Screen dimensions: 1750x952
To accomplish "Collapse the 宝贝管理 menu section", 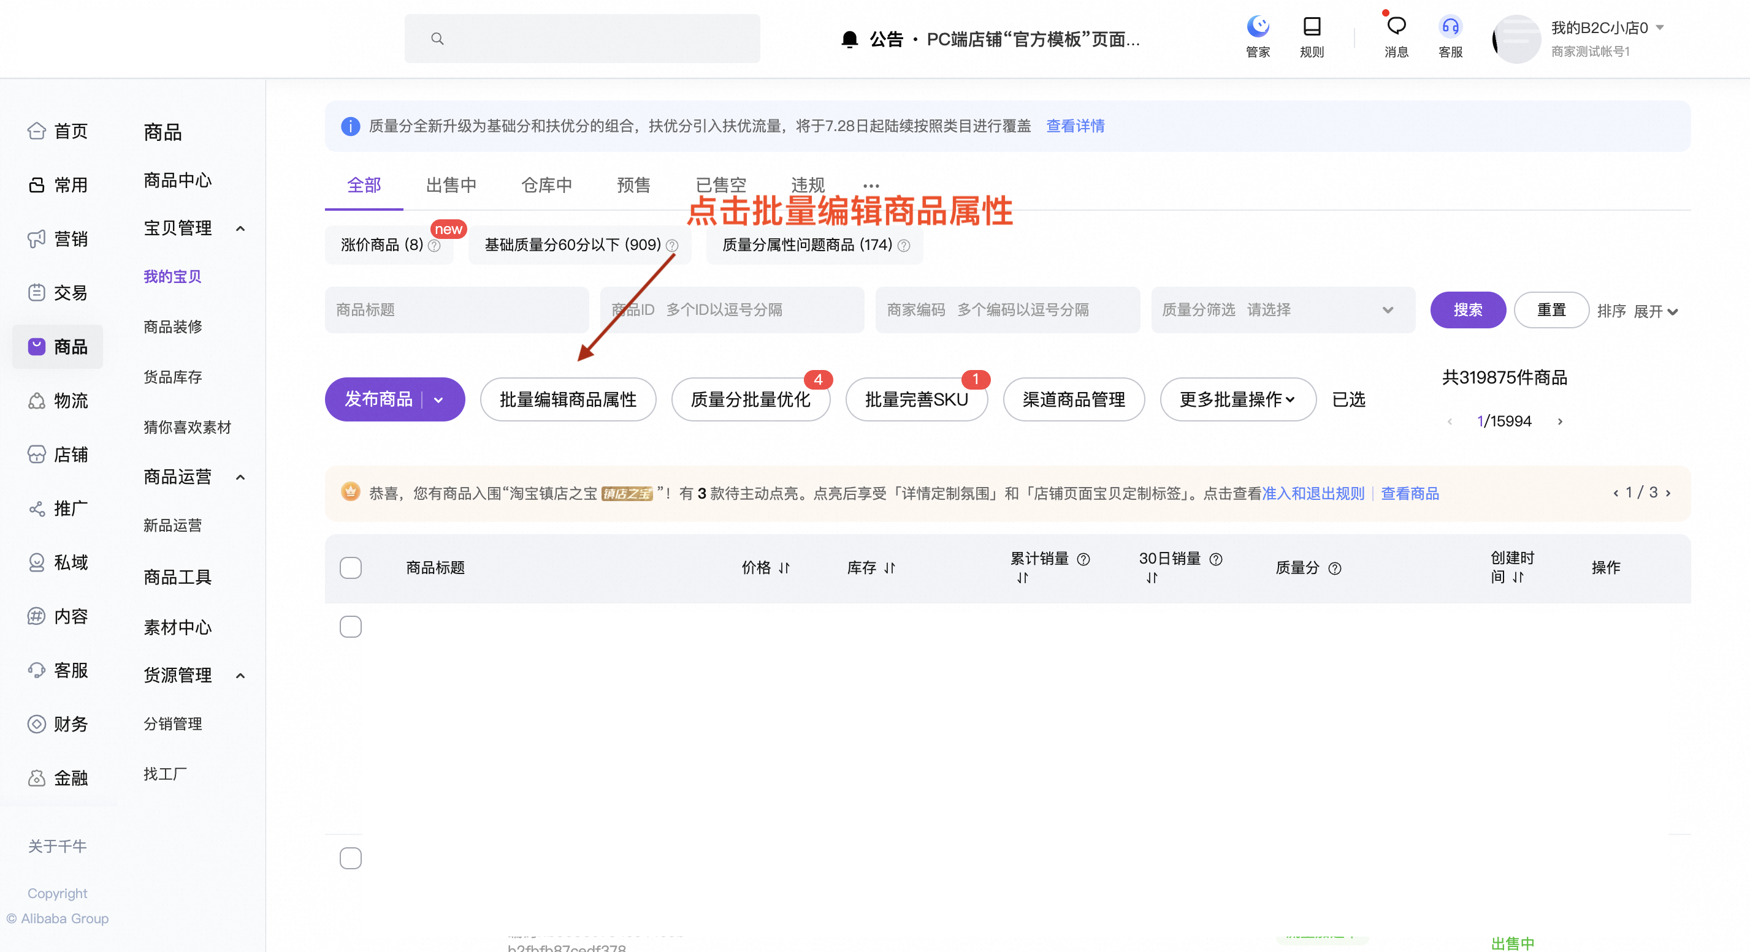I will click(x=240, y=229).
